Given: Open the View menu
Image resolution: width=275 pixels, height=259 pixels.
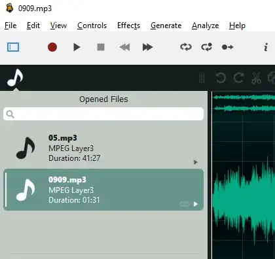Looking at the screenshot, I should [x=58, y=26].
